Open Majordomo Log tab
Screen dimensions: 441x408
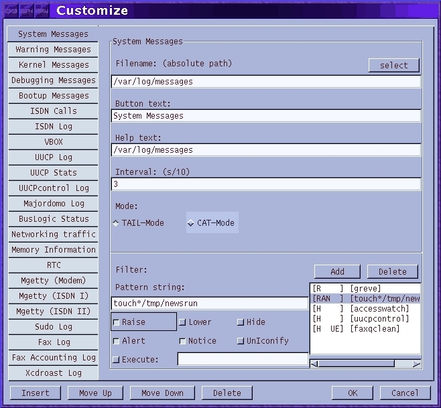tap(53, 204)
